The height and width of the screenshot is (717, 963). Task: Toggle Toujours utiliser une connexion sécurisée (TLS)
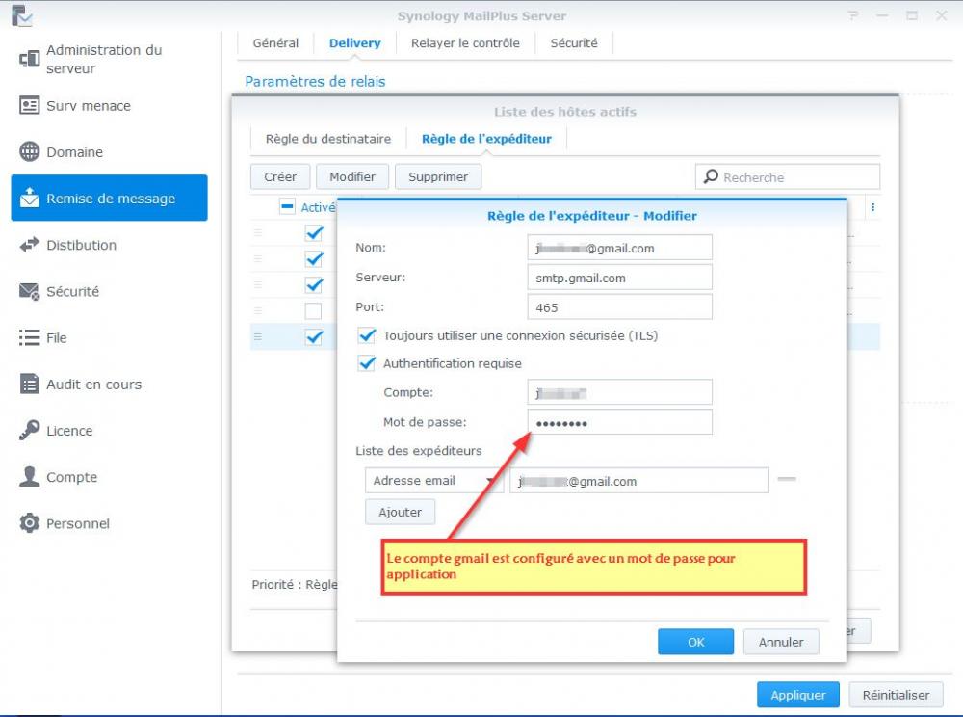point(367,335)
